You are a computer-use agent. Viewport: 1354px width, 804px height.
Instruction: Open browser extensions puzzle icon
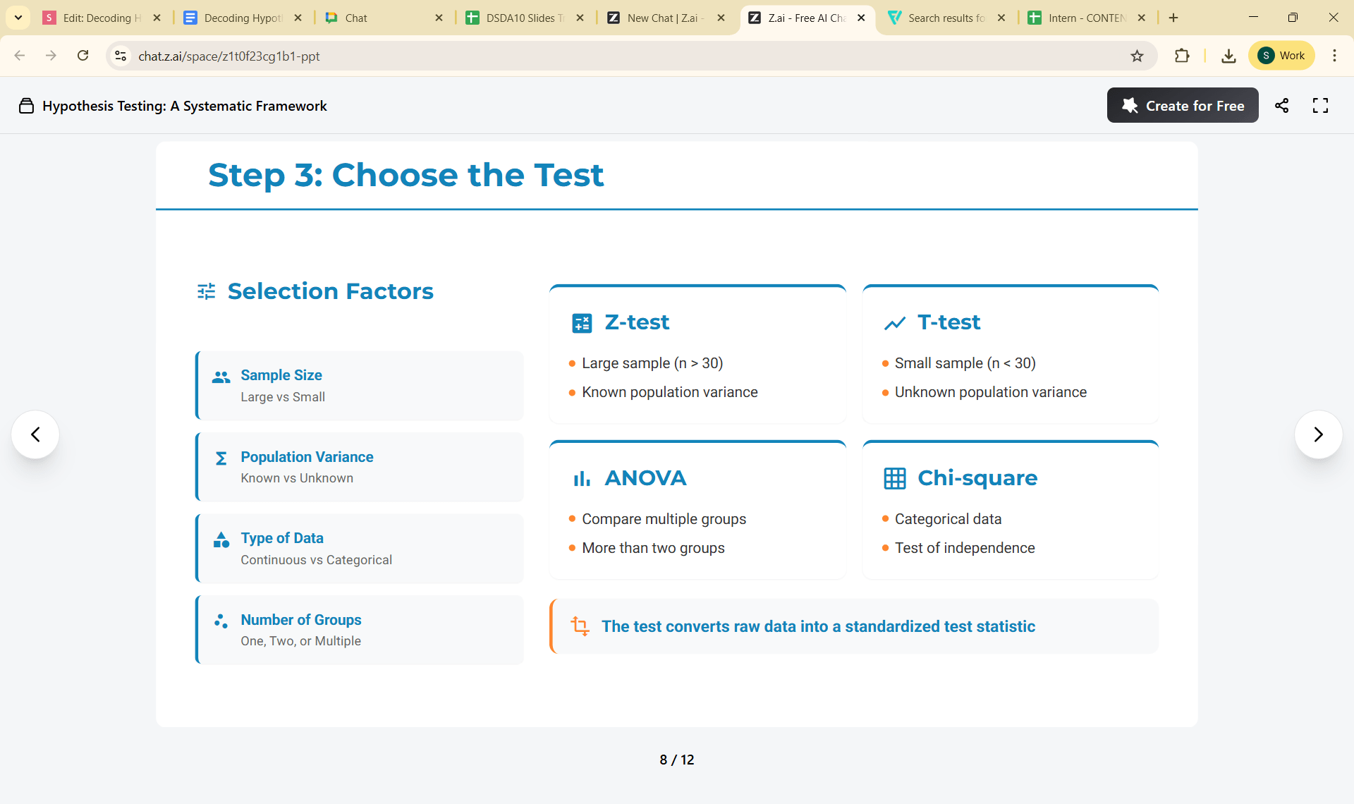(1182, 56)
